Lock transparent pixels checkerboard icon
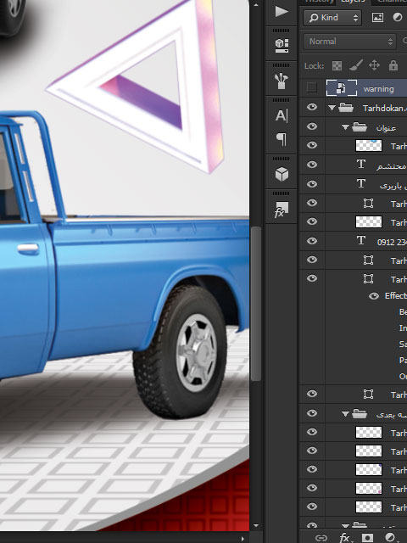 pos(337,65)
